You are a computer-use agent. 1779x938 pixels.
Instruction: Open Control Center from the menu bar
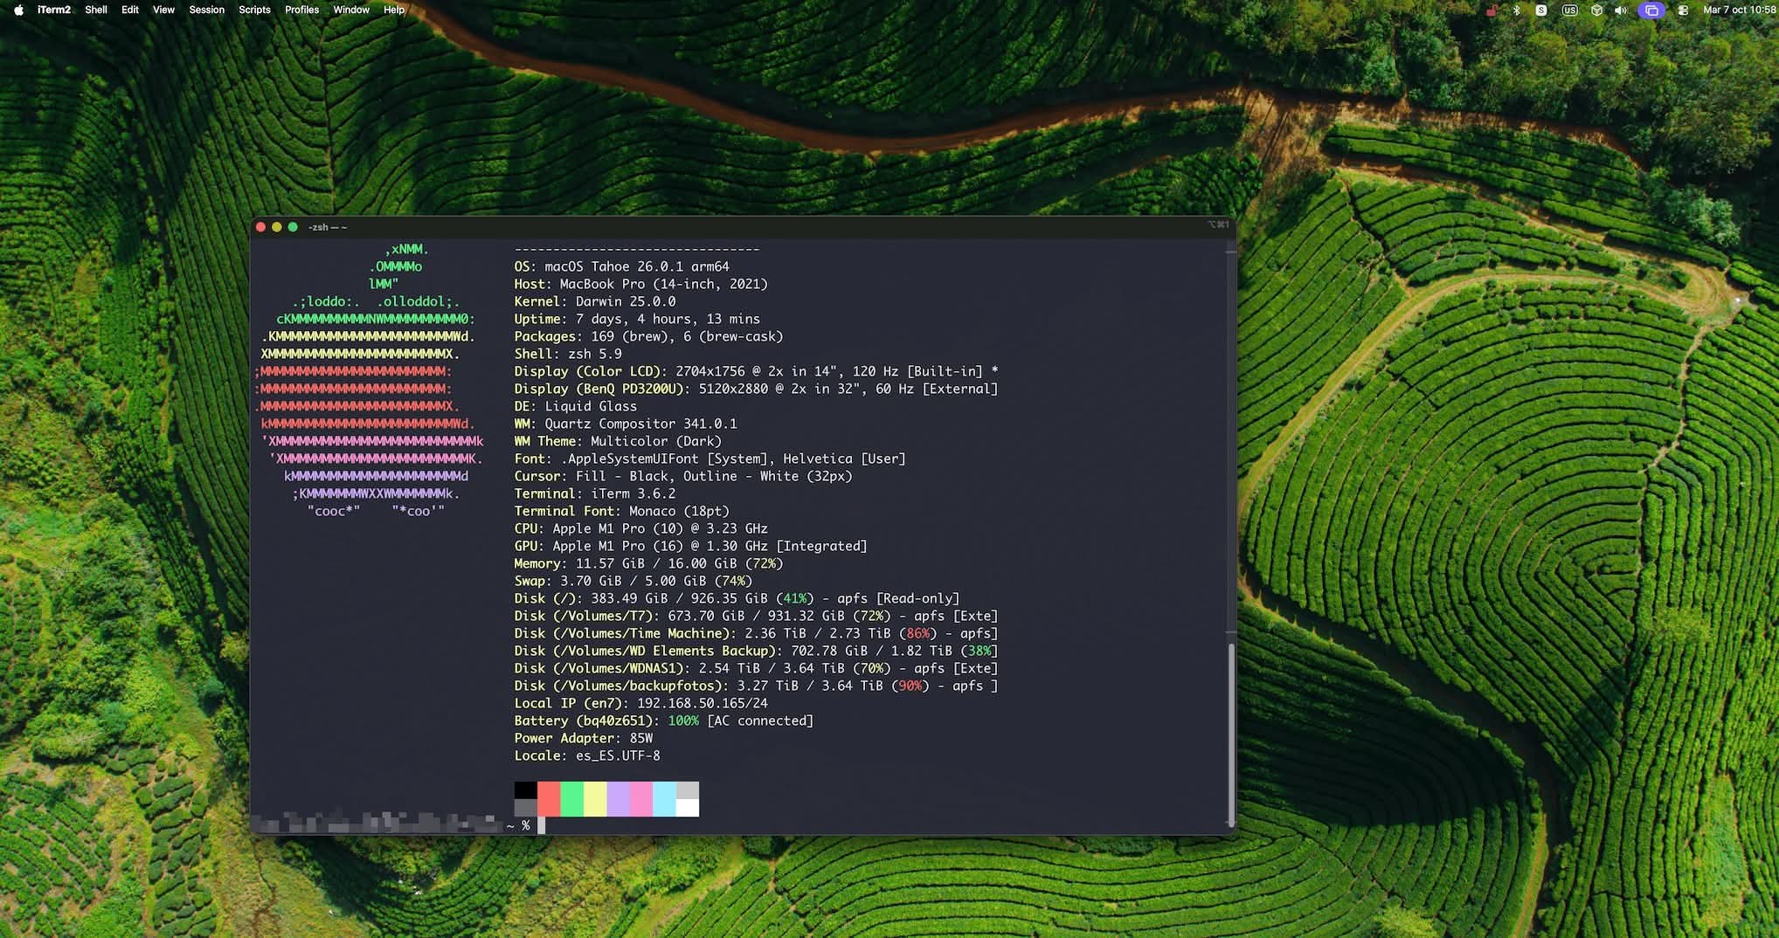[x=1682, y=10]
